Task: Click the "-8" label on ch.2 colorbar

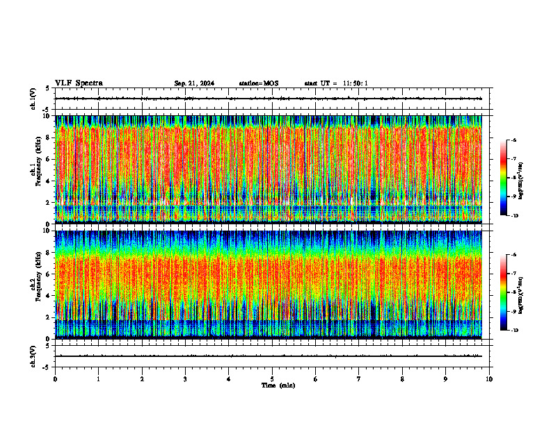Action: pos(513,292)
